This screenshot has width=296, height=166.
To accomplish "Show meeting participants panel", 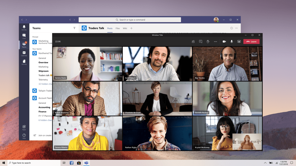I will [x=193, y=42].
